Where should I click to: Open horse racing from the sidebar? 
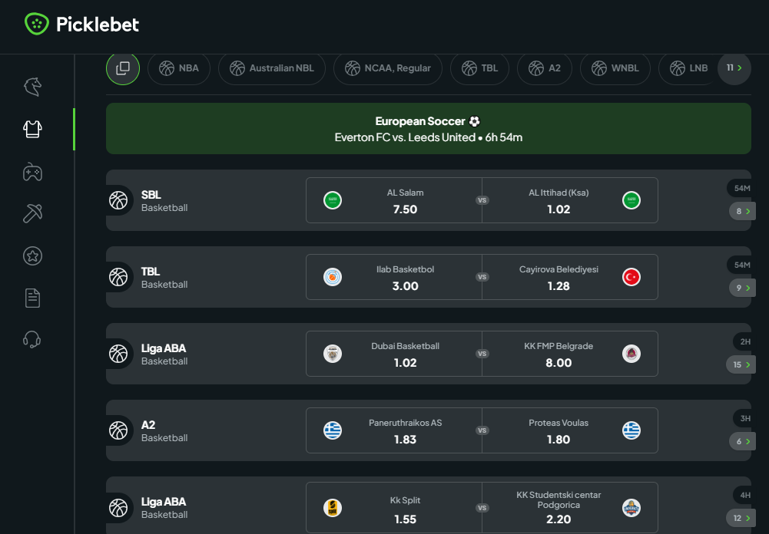point(32,87)
